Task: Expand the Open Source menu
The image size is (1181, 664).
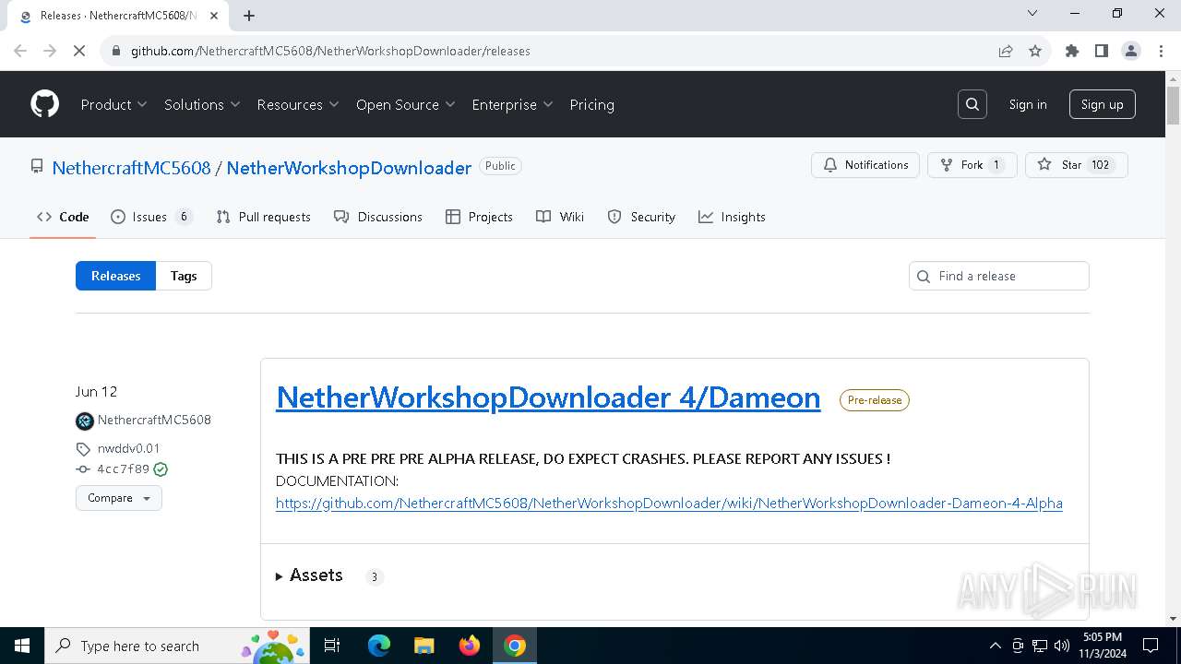Action: coord(406,104)
